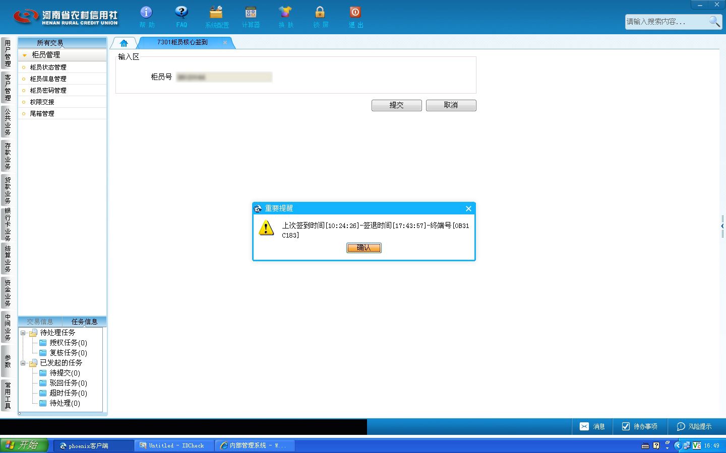Collapse the 柜员管理 section arrow

pyautogui.click(x=24, y=55)
